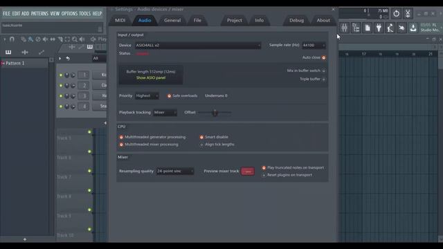
Task: Click the kneeling figure tempo tapper icon
Action: [390, 28]
